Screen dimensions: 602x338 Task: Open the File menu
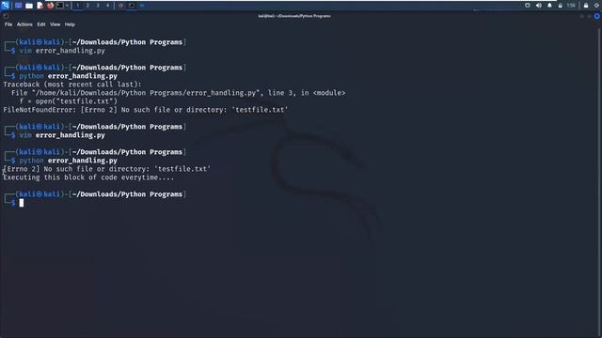point(8,24)
